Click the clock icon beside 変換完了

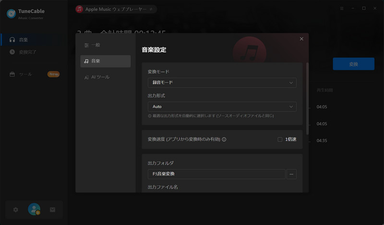coord(12,52)
